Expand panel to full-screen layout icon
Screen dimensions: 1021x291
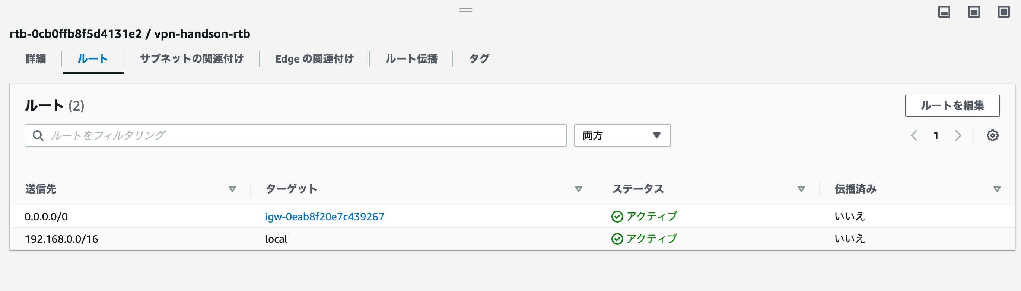(x=1003, y=12)
